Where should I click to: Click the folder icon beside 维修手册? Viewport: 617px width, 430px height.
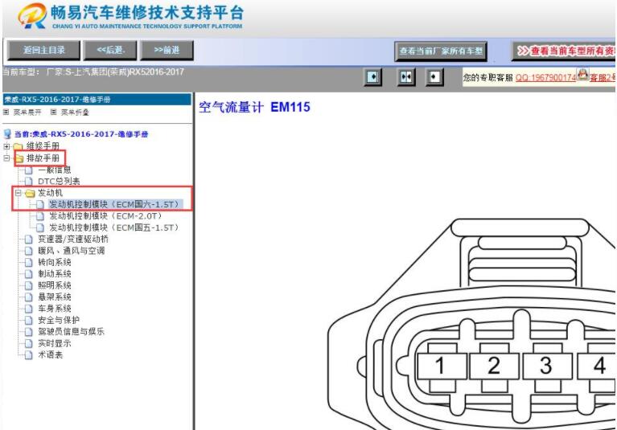point(19,147)
